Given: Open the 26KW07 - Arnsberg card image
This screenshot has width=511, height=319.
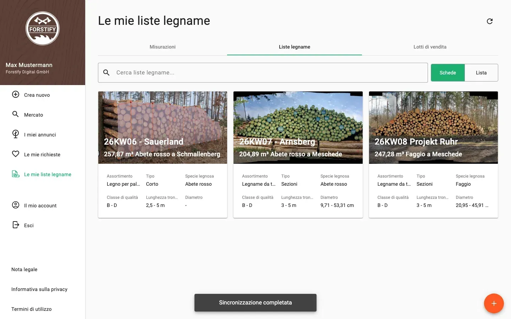Looking at the screenshot, I should (x=298, y=128).
